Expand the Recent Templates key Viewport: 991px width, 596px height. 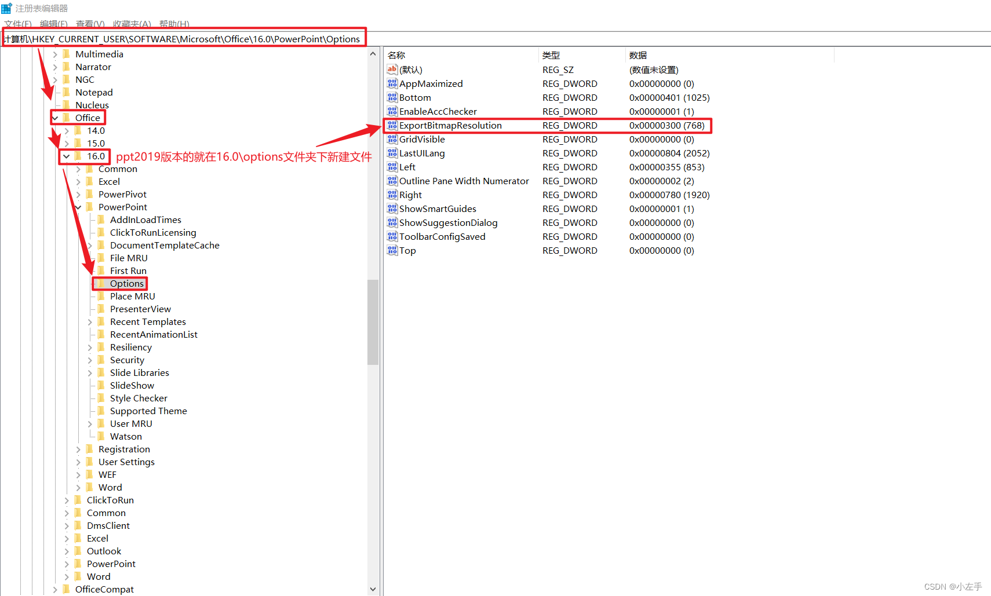coord(90,321)
